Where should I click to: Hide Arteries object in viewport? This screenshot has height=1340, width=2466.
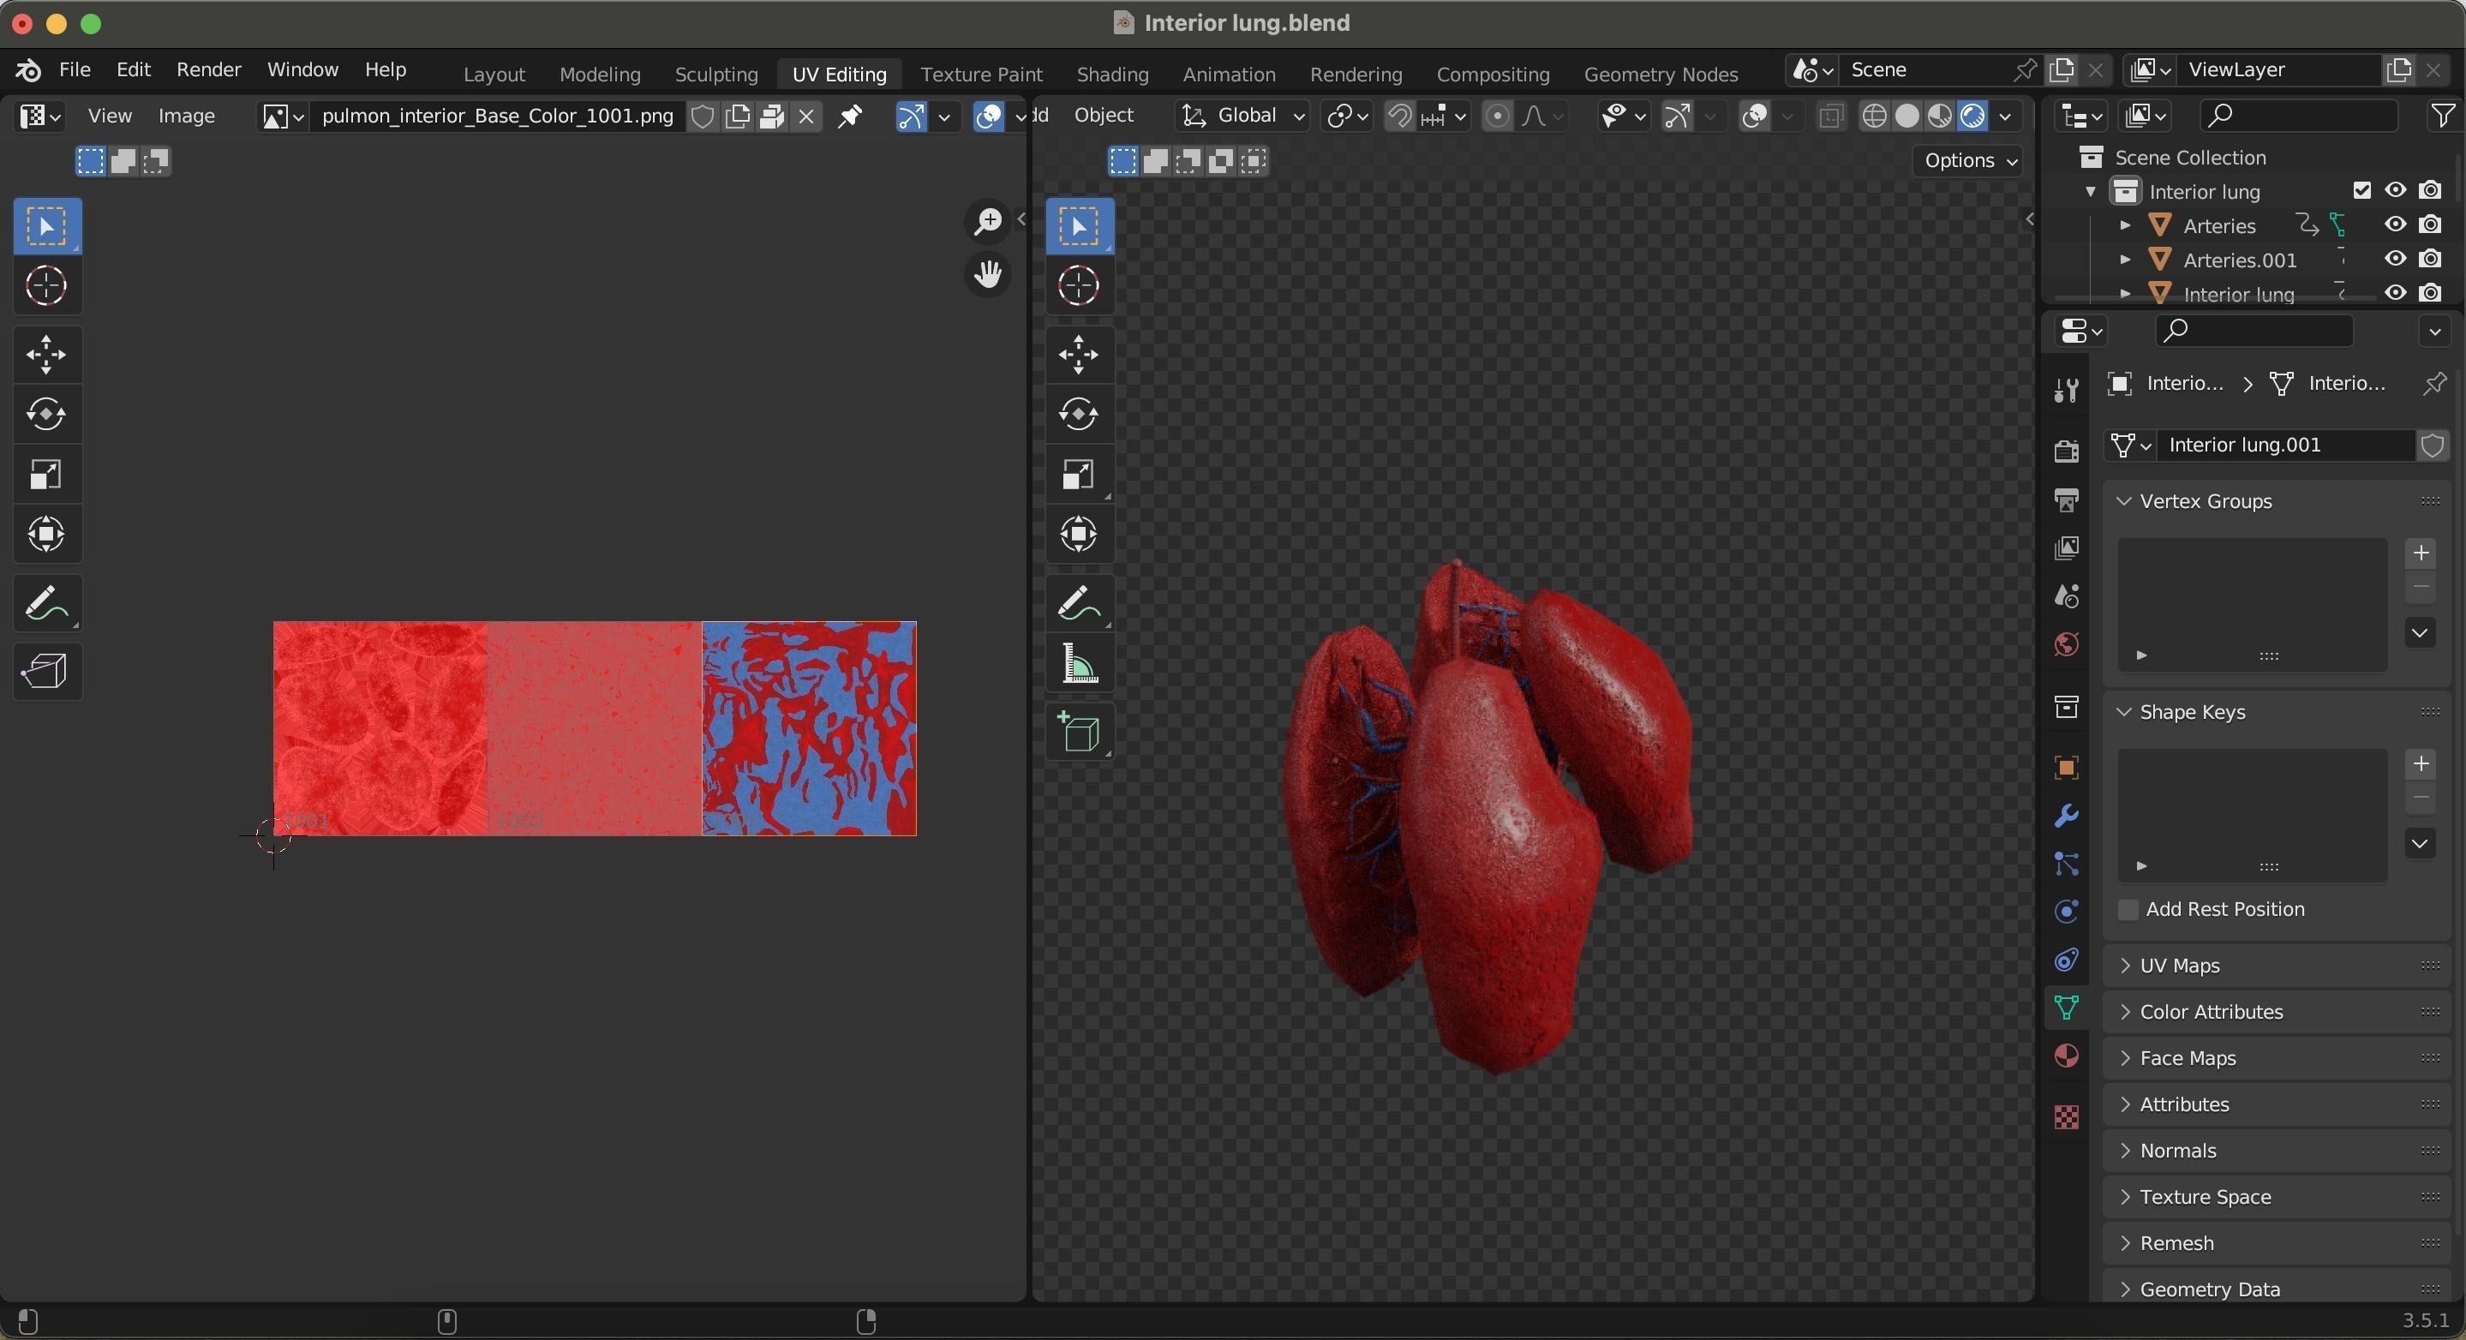2395,225
